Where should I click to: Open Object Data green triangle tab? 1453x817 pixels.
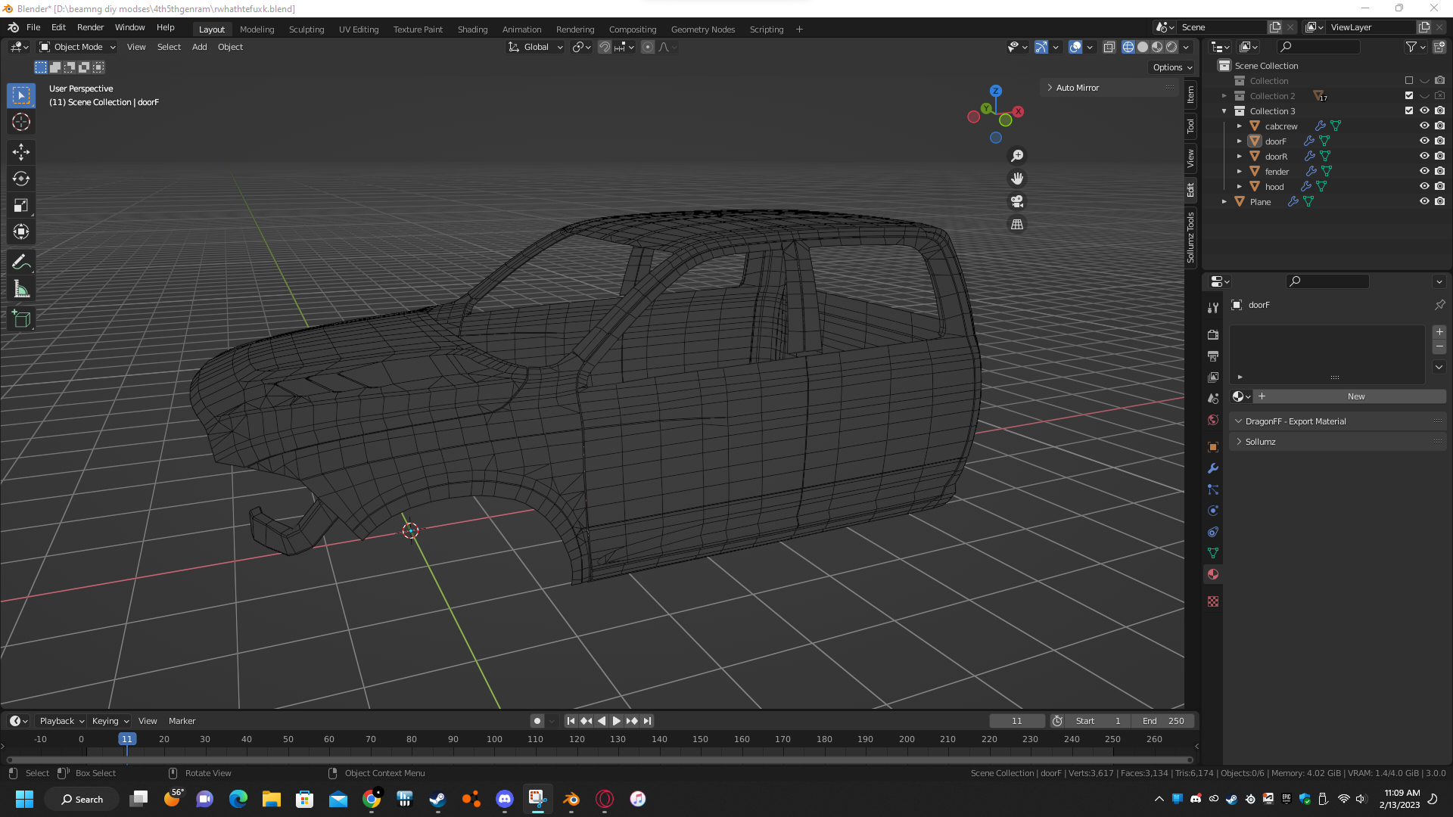1213,553
